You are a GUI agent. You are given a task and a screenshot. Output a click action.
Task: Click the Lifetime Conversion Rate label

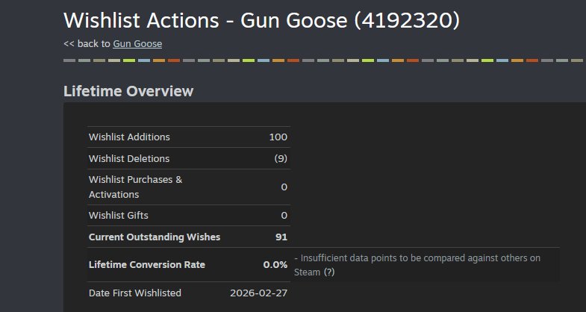[147, 264]
